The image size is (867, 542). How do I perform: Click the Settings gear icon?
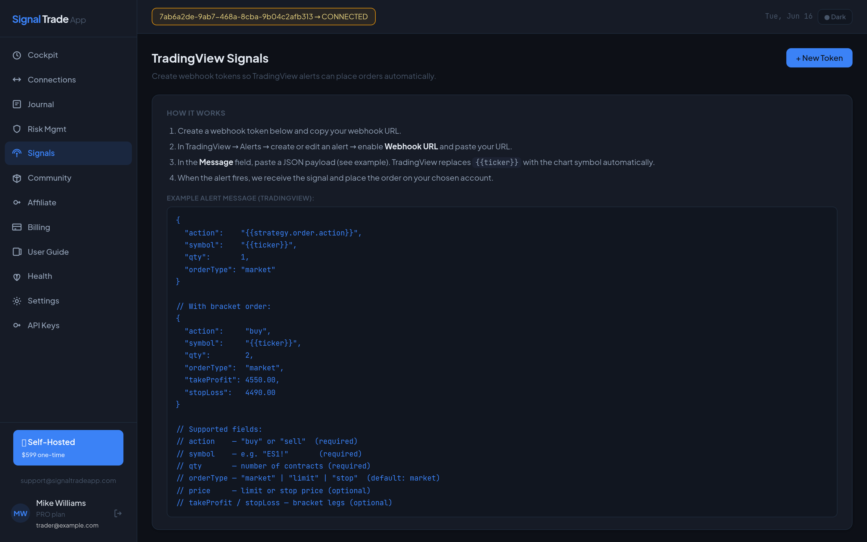(17, 301)
